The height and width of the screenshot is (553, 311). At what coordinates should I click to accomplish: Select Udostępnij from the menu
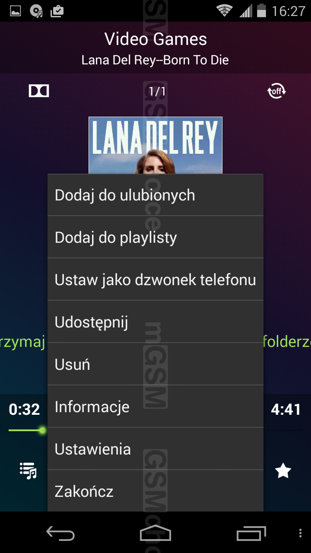click(x=155, y=322)
